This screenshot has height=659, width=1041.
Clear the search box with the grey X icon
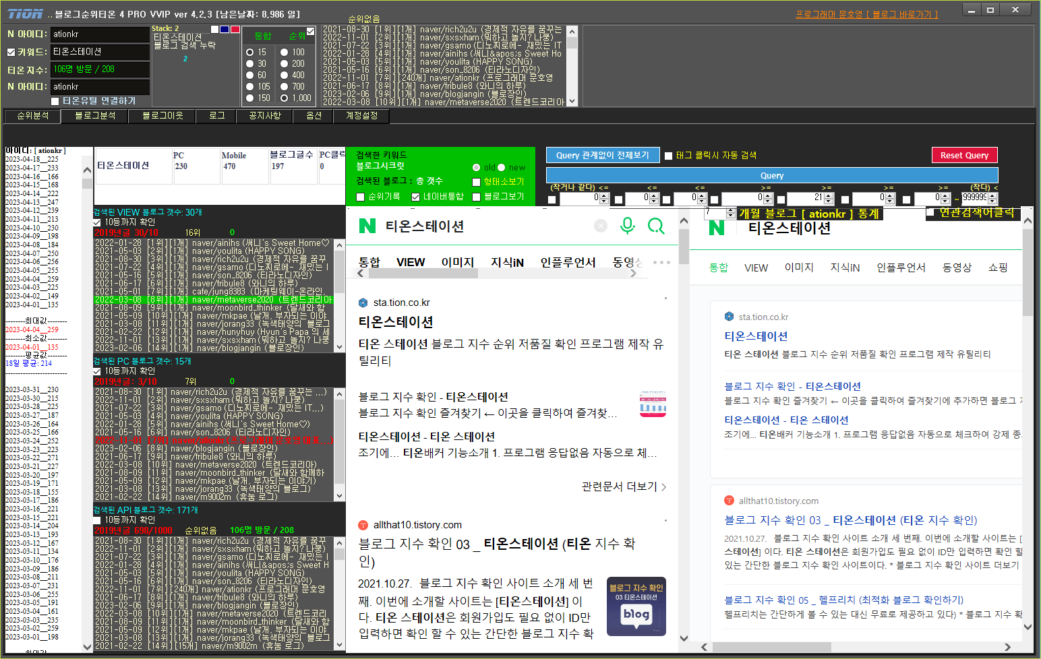coord(601,226)
